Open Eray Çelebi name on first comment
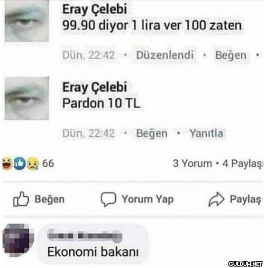 [95, 9]
